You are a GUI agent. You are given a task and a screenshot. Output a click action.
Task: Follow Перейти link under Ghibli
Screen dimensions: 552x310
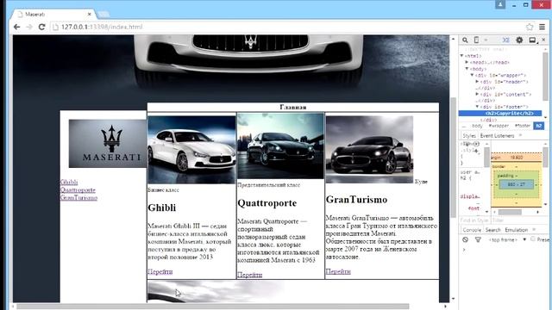160,272
